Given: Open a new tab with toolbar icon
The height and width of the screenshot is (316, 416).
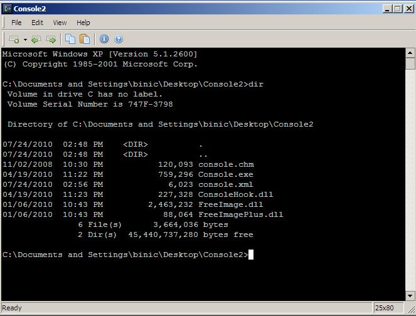Looking at the screenshot, I should tap(14, 39).
